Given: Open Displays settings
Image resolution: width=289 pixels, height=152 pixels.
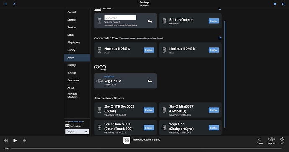Looking at the screenshot, I should point(77,65).
